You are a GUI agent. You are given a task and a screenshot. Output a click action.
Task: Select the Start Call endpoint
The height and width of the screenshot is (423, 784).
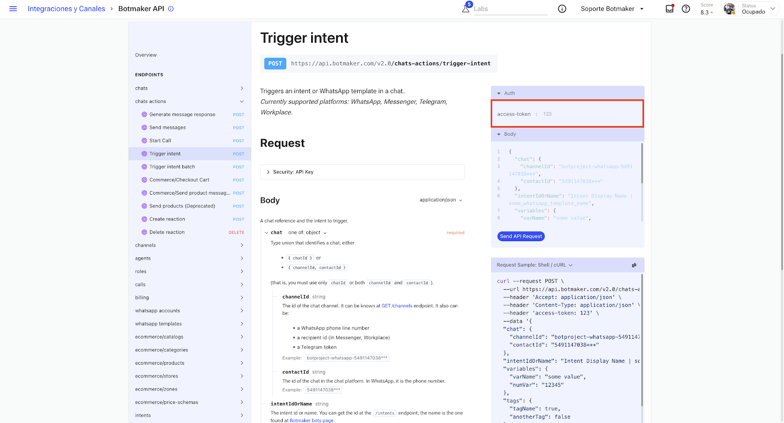[x=190, y=141]
